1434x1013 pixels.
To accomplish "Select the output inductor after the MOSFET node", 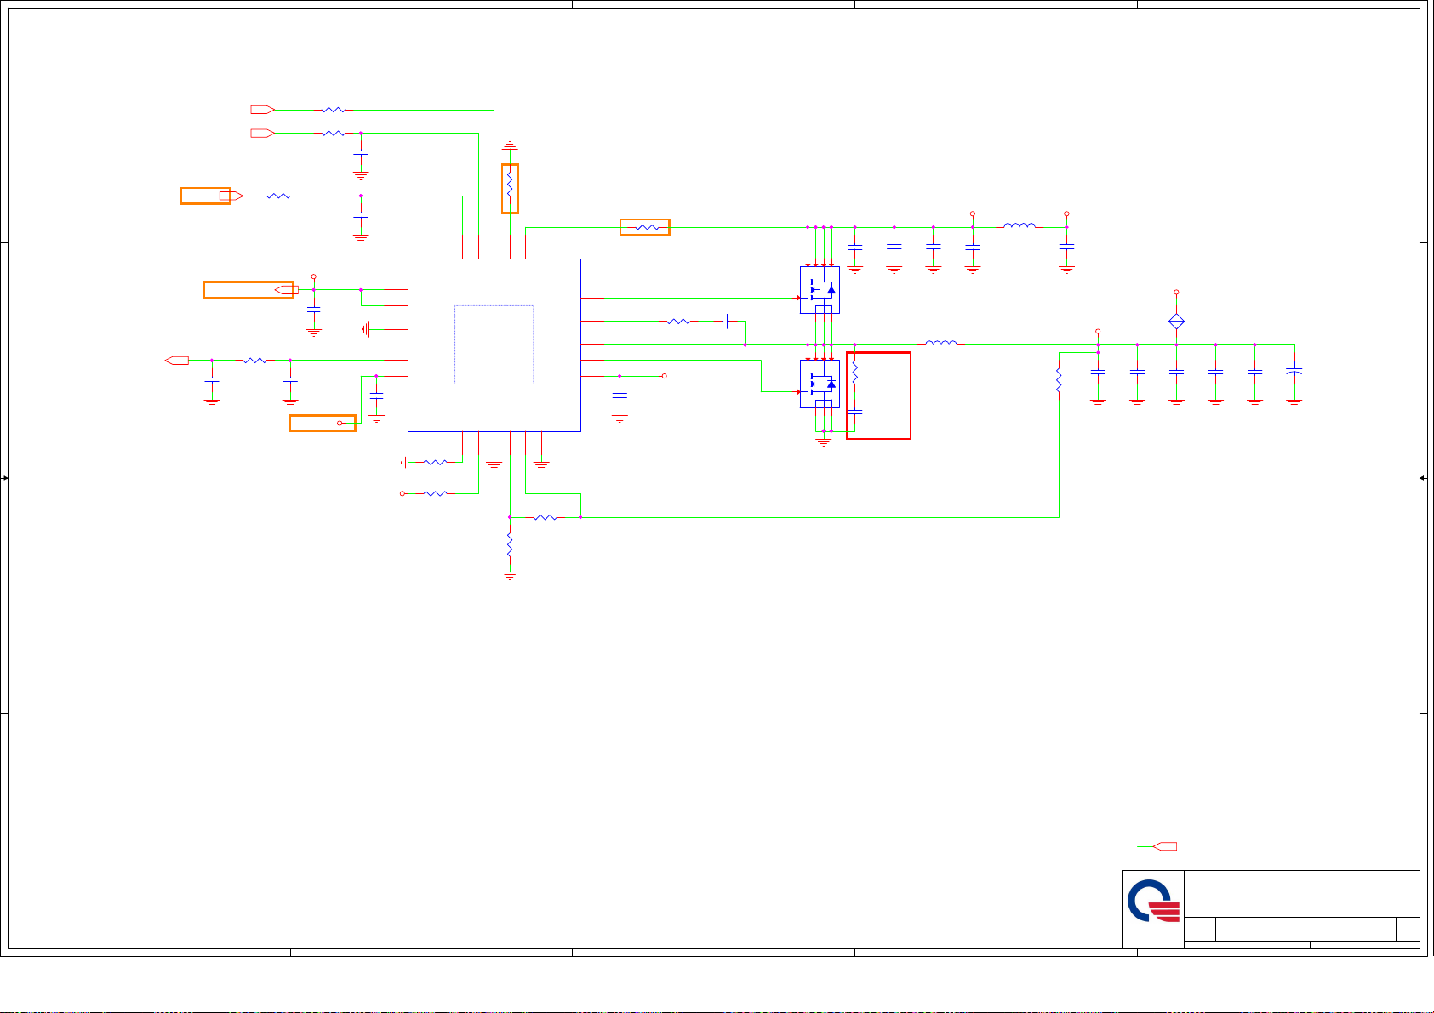I will (941, 343).
